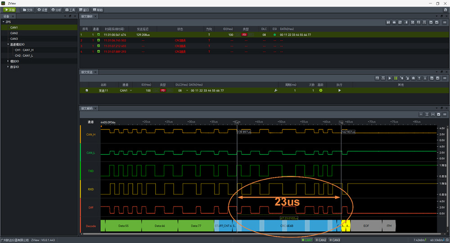The height and width of the screenshot is (243, 450).
Task: Click the execute play arrow in 发送11 row
Action: click(x=340, y=90)
